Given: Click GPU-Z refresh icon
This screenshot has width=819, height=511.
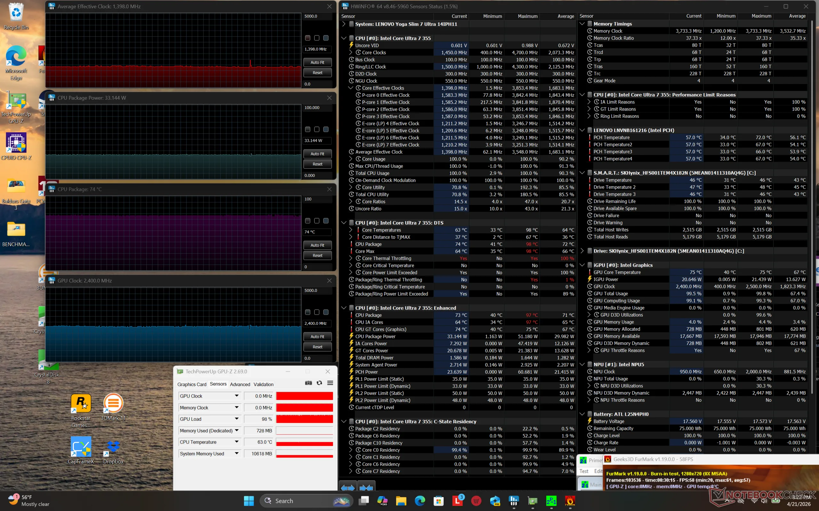Looking at the screenshot, I should click(319, 383).
